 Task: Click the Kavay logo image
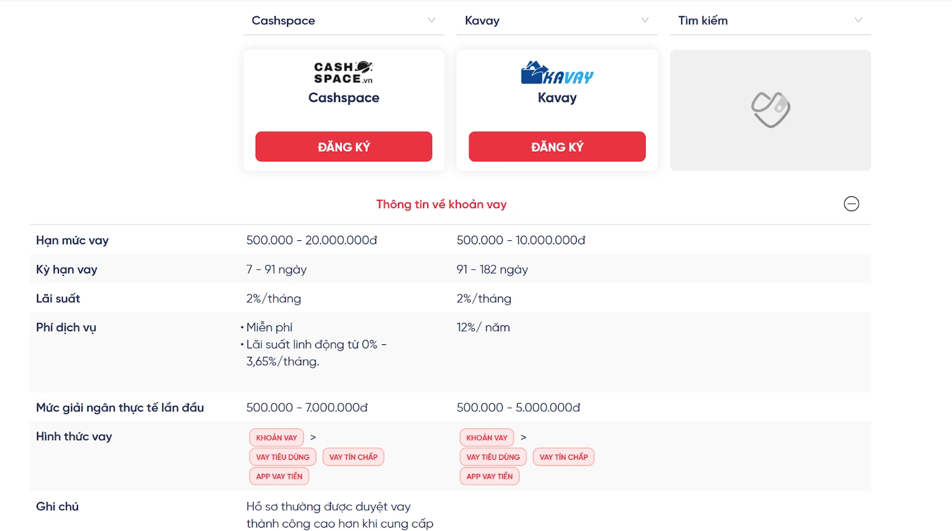pyautogui.click(x=557, y=73)
